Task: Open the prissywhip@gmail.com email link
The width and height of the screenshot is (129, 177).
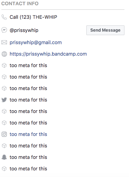Action: coord(36,42)
